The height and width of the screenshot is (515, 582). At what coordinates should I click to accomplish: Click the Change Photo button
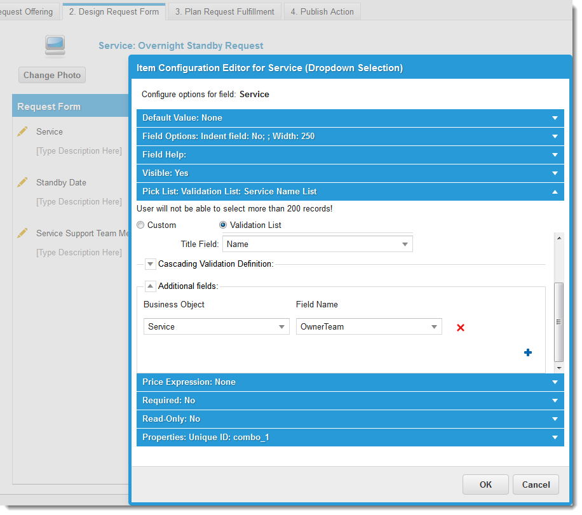(52, 75)
